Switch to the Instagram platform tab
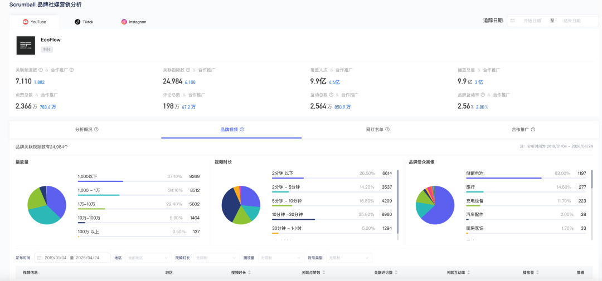 [x=134, y=22]
